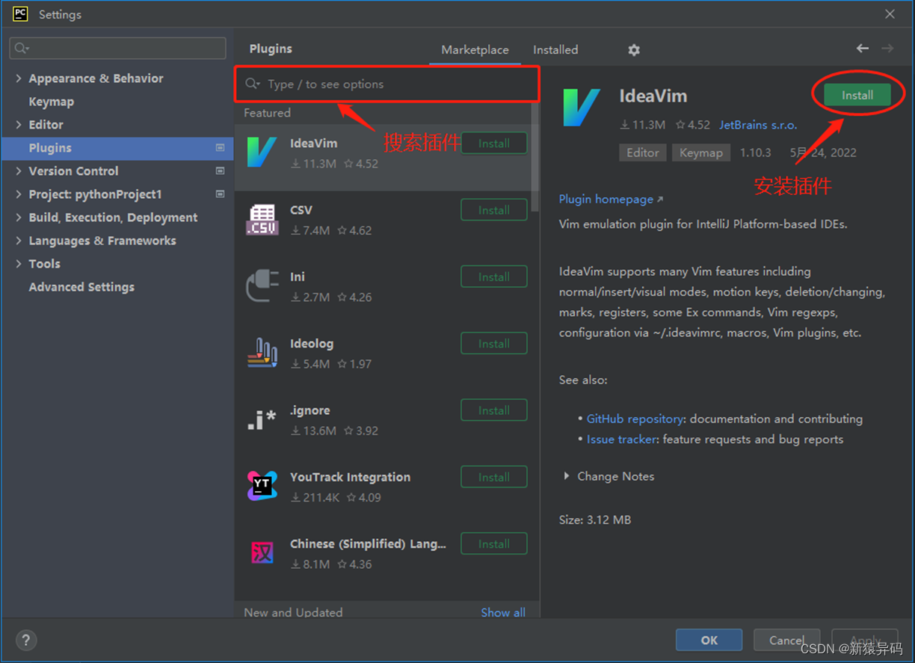Open the GitHub repository link
The height and width of the screenshot is (663, 915).
[x=635, y=419]
